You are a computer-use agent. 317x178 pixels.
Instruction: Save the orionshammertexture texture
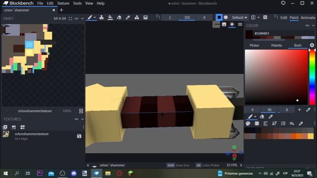[79, 136]
